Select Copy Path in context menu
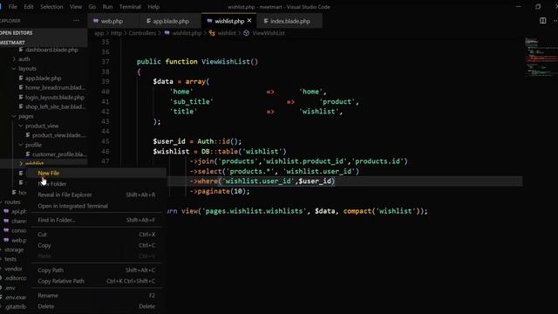Screen dimensions: 558x314 [x=97, y=270]
